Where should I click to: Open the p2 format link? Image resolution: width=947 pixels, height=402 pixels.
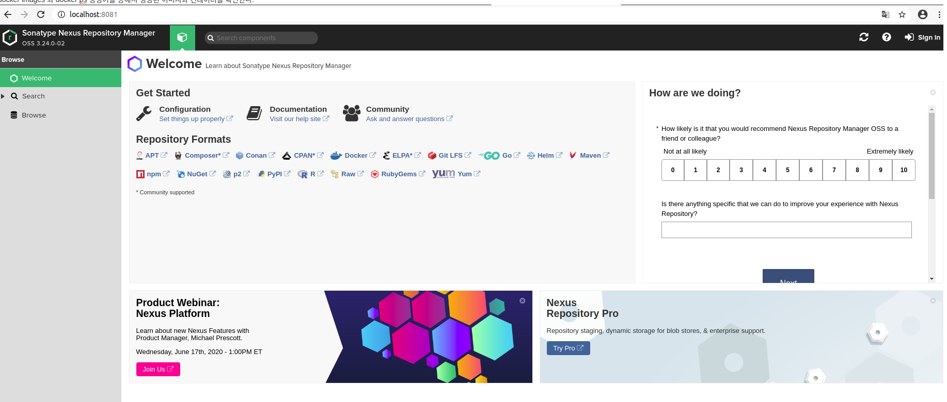tap(236, 174)
